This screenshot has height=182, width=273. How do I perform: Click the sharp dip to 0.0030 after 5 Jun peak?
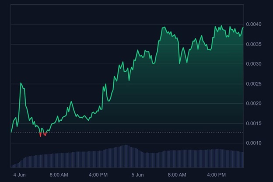(x=179, y=63)
